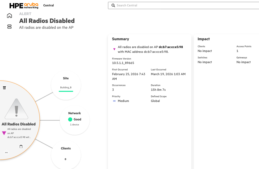Click the magenta triangle in alert circle
This screenshot has width=259, height=169.
click(x=4, y=133)
